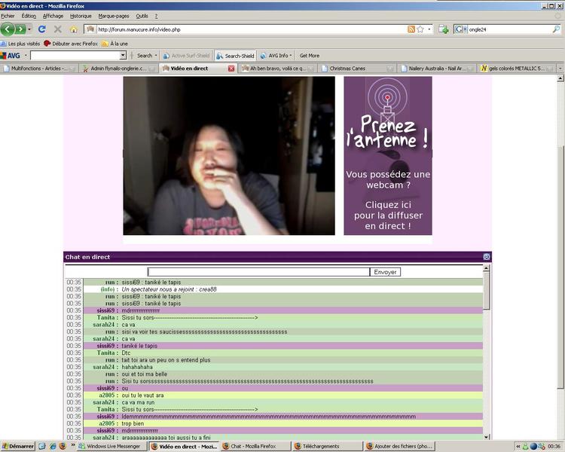Go to the Firefox home page

point(73,29)
